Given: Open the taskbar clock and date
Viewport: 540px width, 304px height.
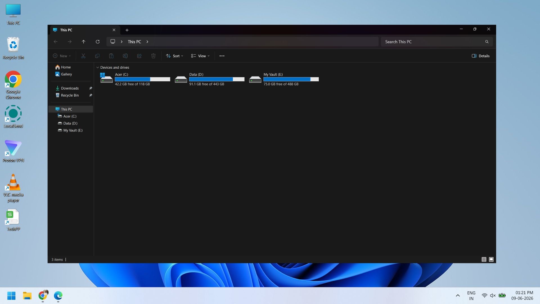Looking at the screenshot, I should [522, 296].
